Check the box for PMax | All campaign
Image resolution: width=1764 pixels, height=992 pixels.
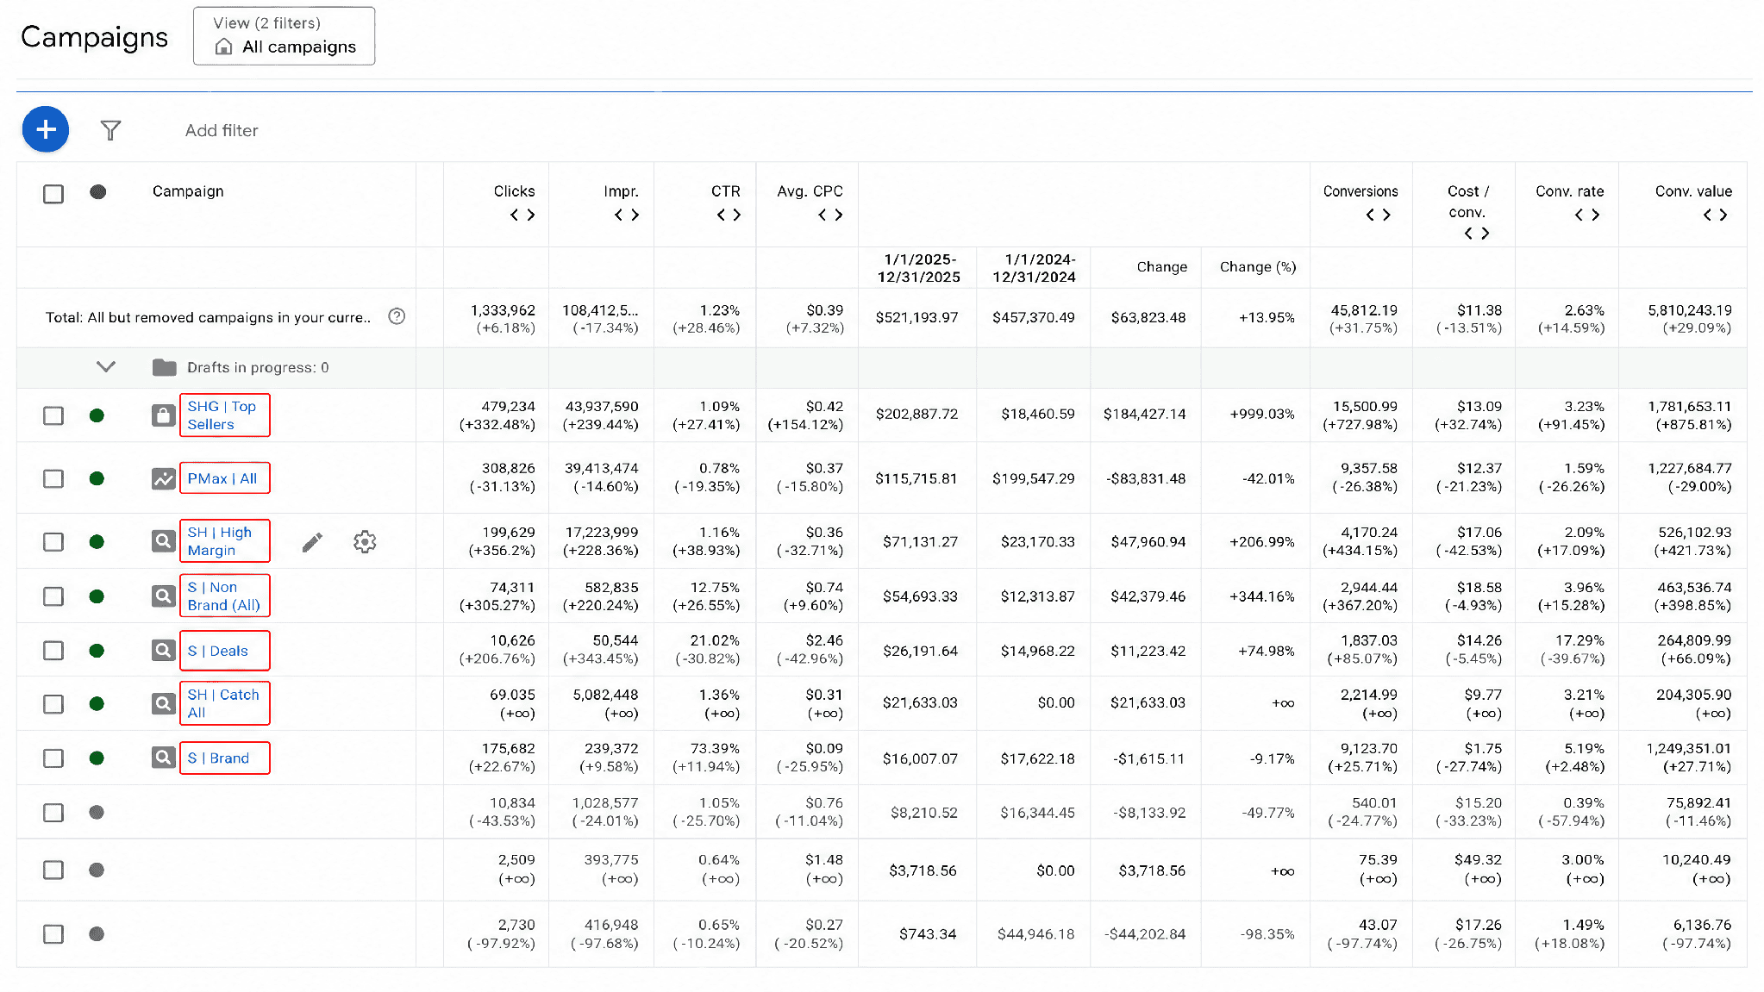53,478
